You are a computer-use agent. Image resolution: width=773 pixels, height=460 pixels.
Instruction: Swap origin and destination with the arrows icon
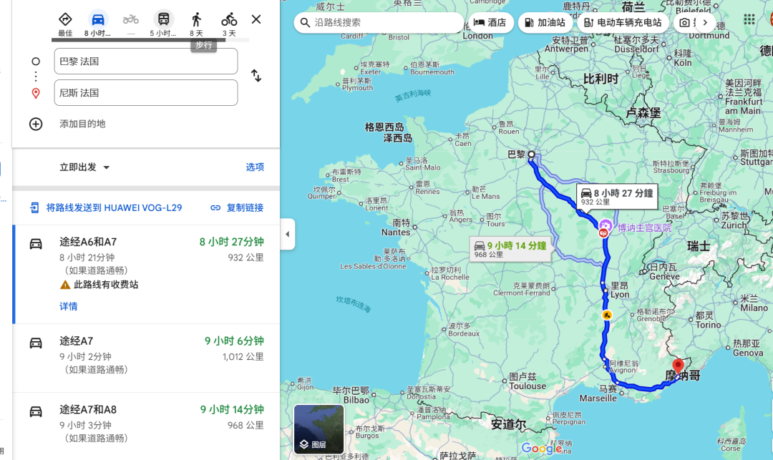coord(256,77)
